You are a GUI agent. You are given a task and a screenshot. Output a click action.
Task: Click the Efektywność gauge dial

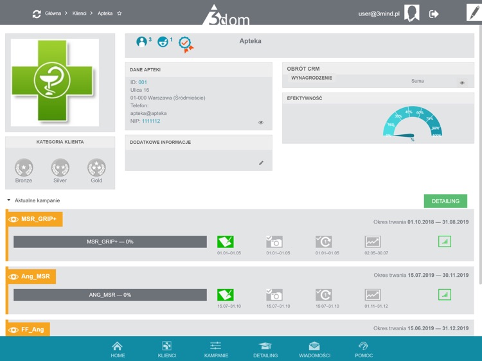[x=412, y=123]
